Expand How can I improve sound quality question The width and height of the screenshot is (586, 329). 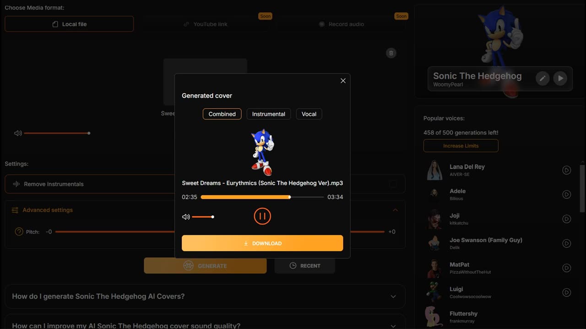[x=205, y=322]
